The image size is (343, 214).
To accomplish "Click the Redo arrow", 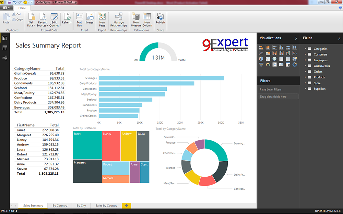I will 20,2.
